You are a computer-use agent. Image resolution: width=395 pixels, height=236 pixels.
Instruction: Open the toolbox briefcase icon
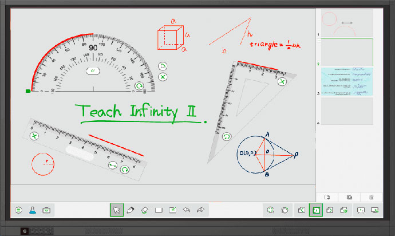coord(46,210)
